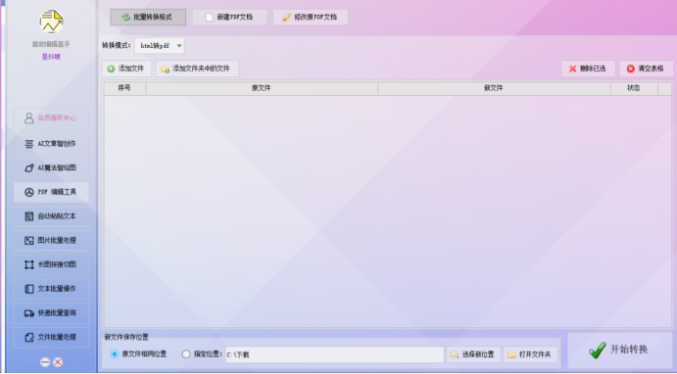This screenshot has height=374, width=677.
Task: Click the app logo with chart icon
Action: (x=51, y=22)
